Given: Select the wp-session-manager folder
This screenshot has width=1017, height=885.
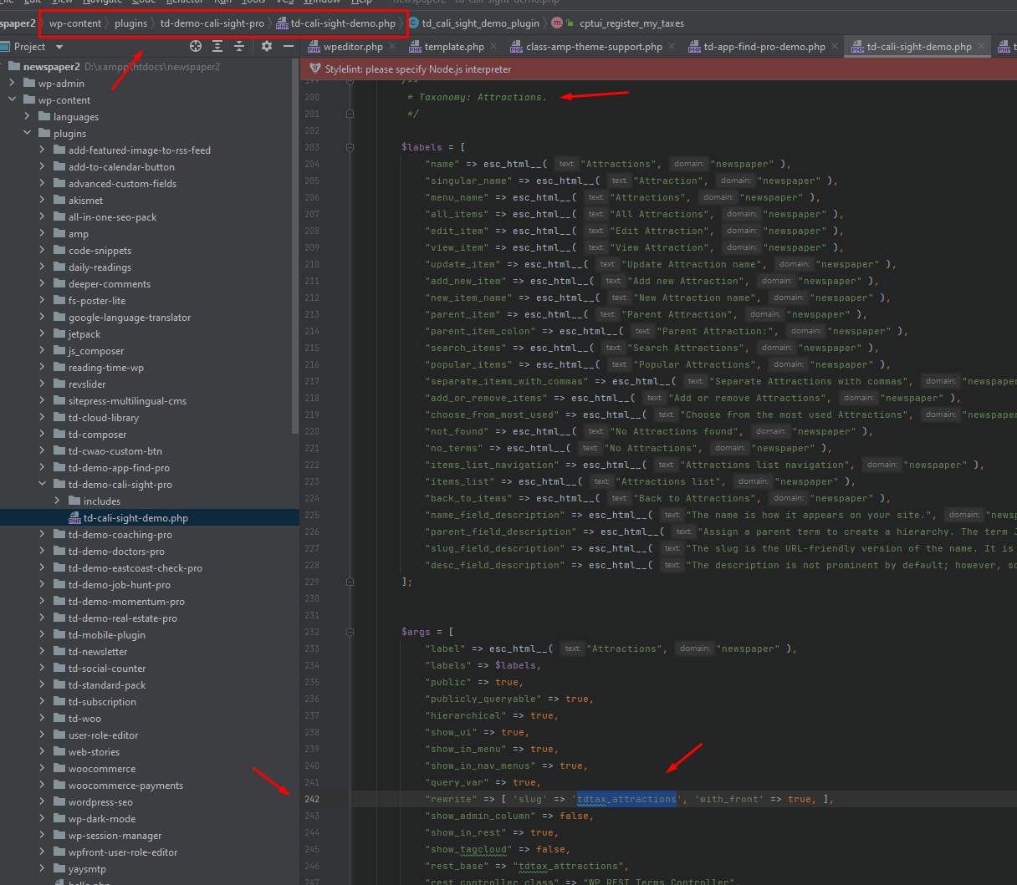Looking at the screenshot, I should pyautogui.click(x=115, y=836).
